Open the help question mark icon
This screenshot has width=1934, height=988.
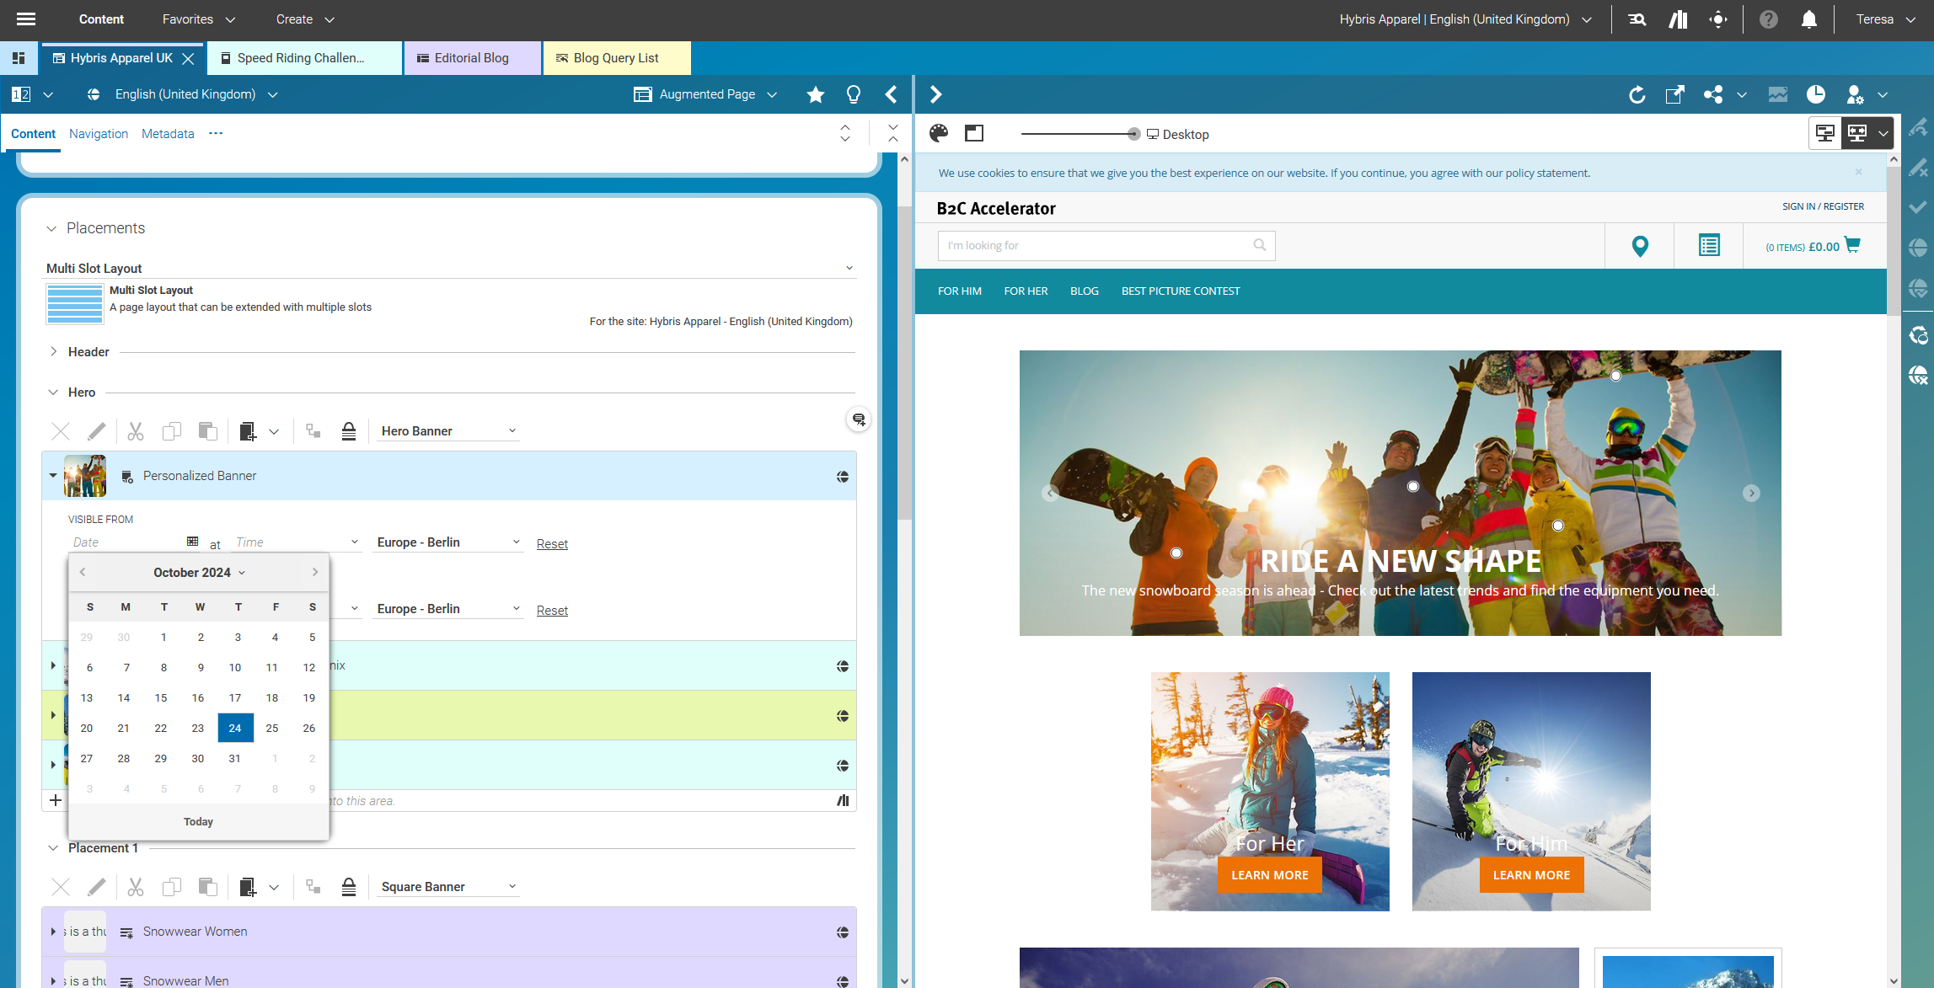tap(1767, 19)
